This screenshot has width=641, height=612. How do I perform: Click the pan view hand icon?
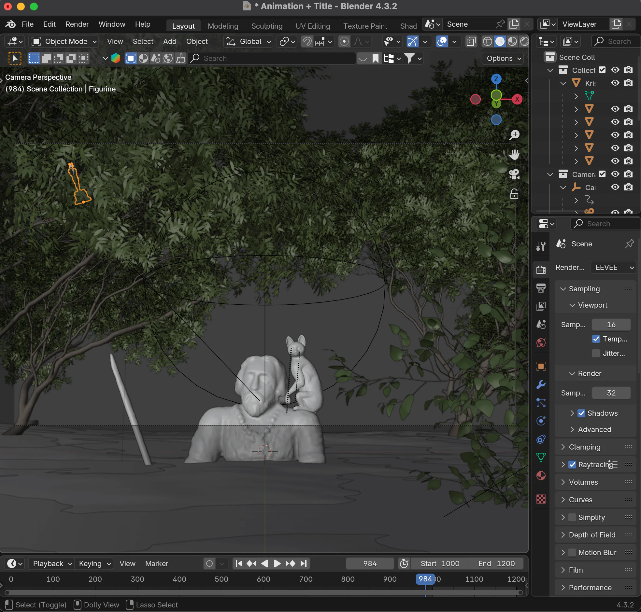click(x=514, y=155)
